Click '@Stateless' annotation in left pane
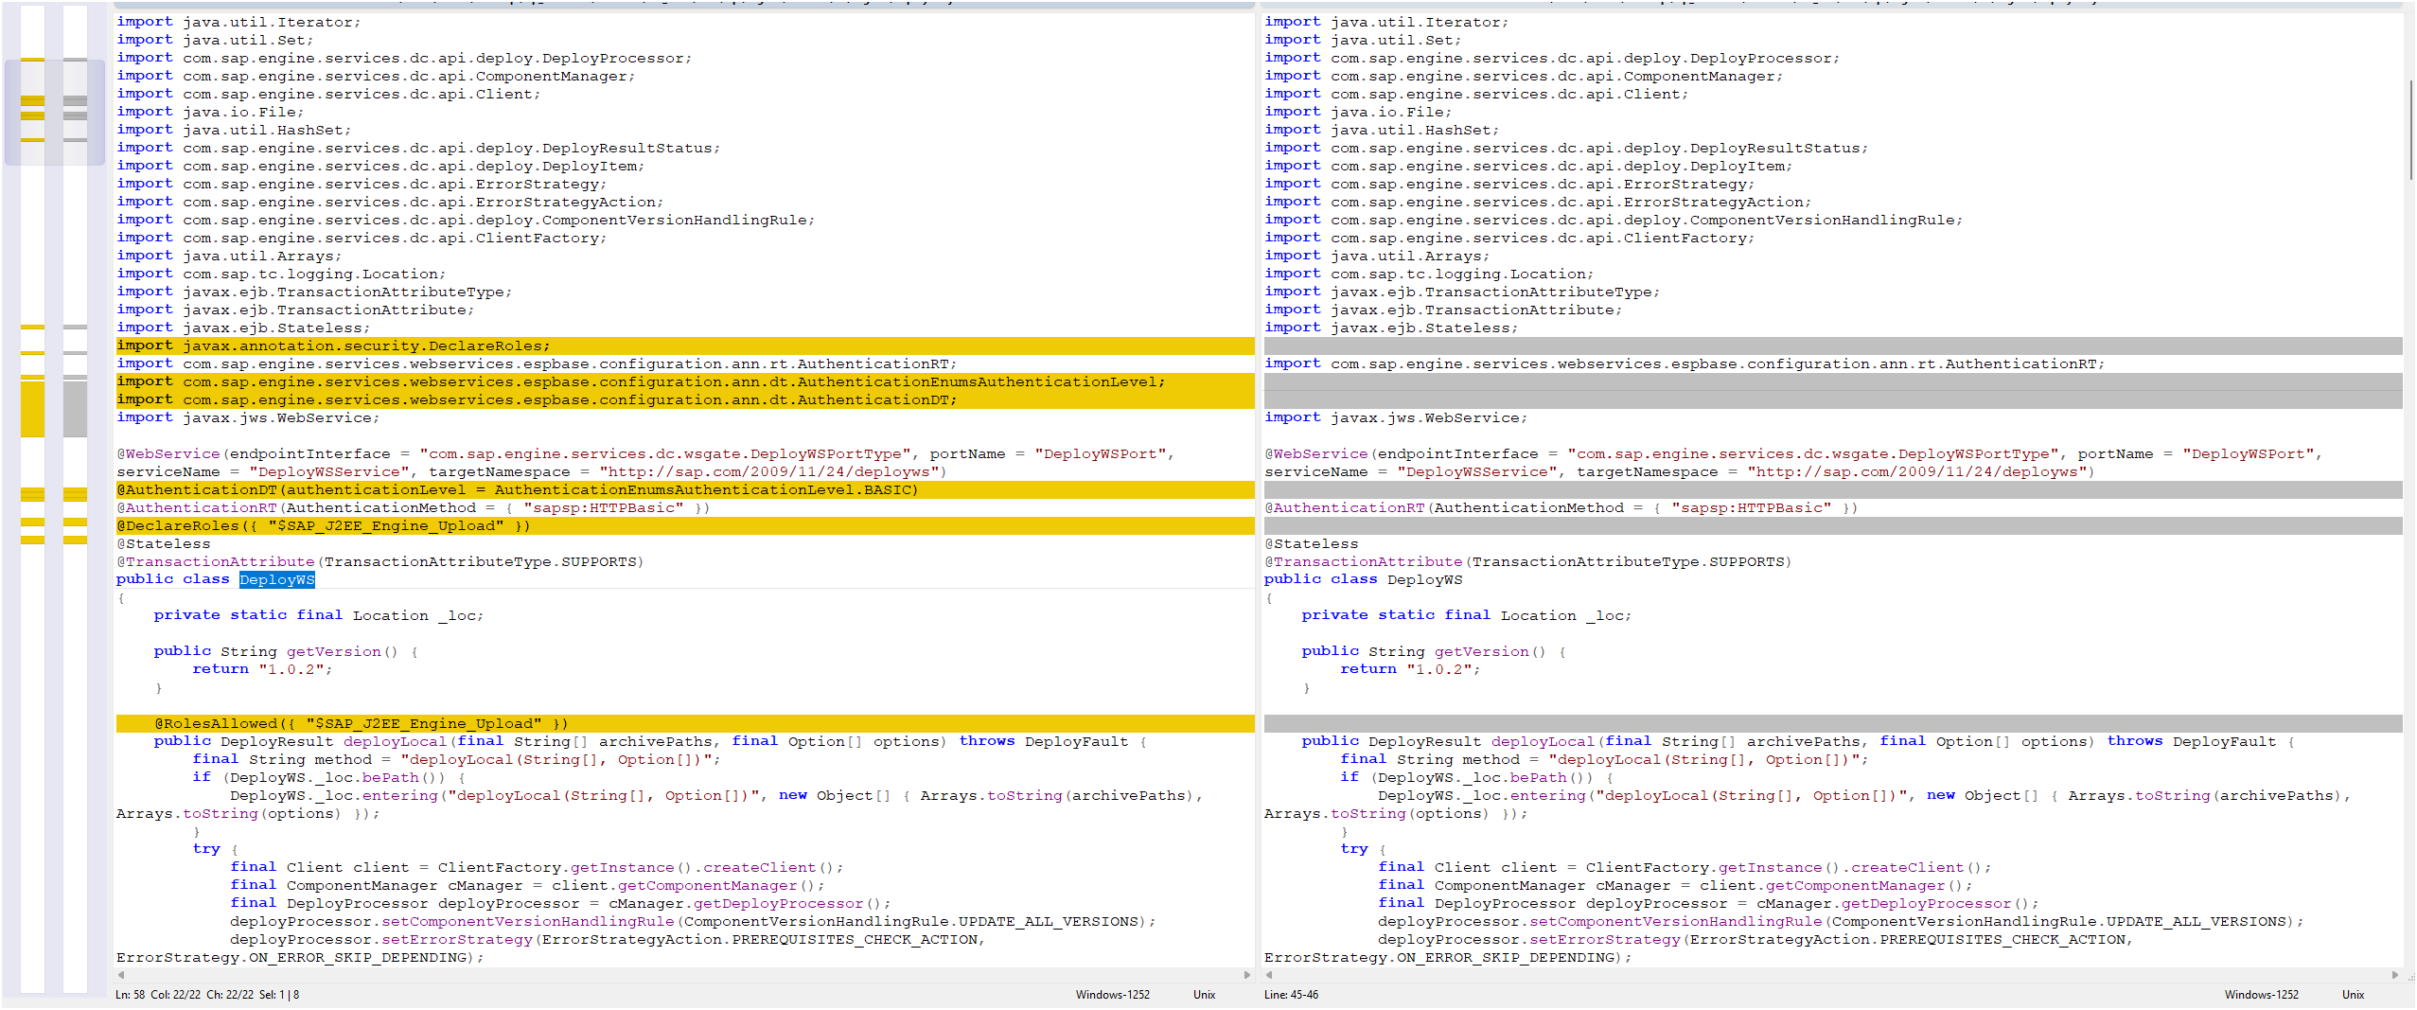Screen dimensions: 2417x1010 point(164,543)
